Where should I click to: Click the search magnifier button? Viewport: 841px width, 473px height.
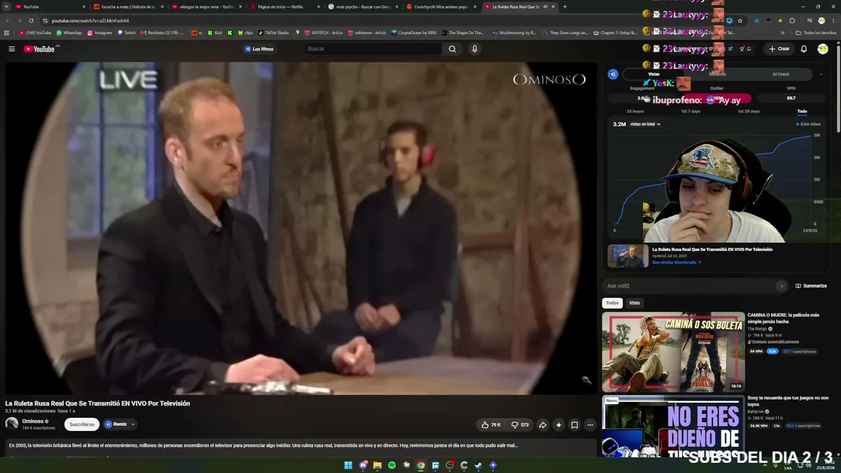point(452,49)
